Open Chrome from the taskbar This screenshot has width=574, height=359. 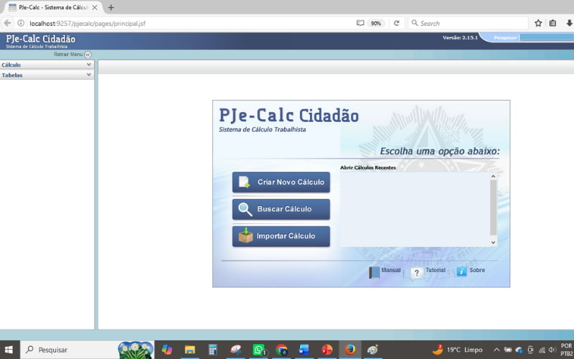point(281,350)
